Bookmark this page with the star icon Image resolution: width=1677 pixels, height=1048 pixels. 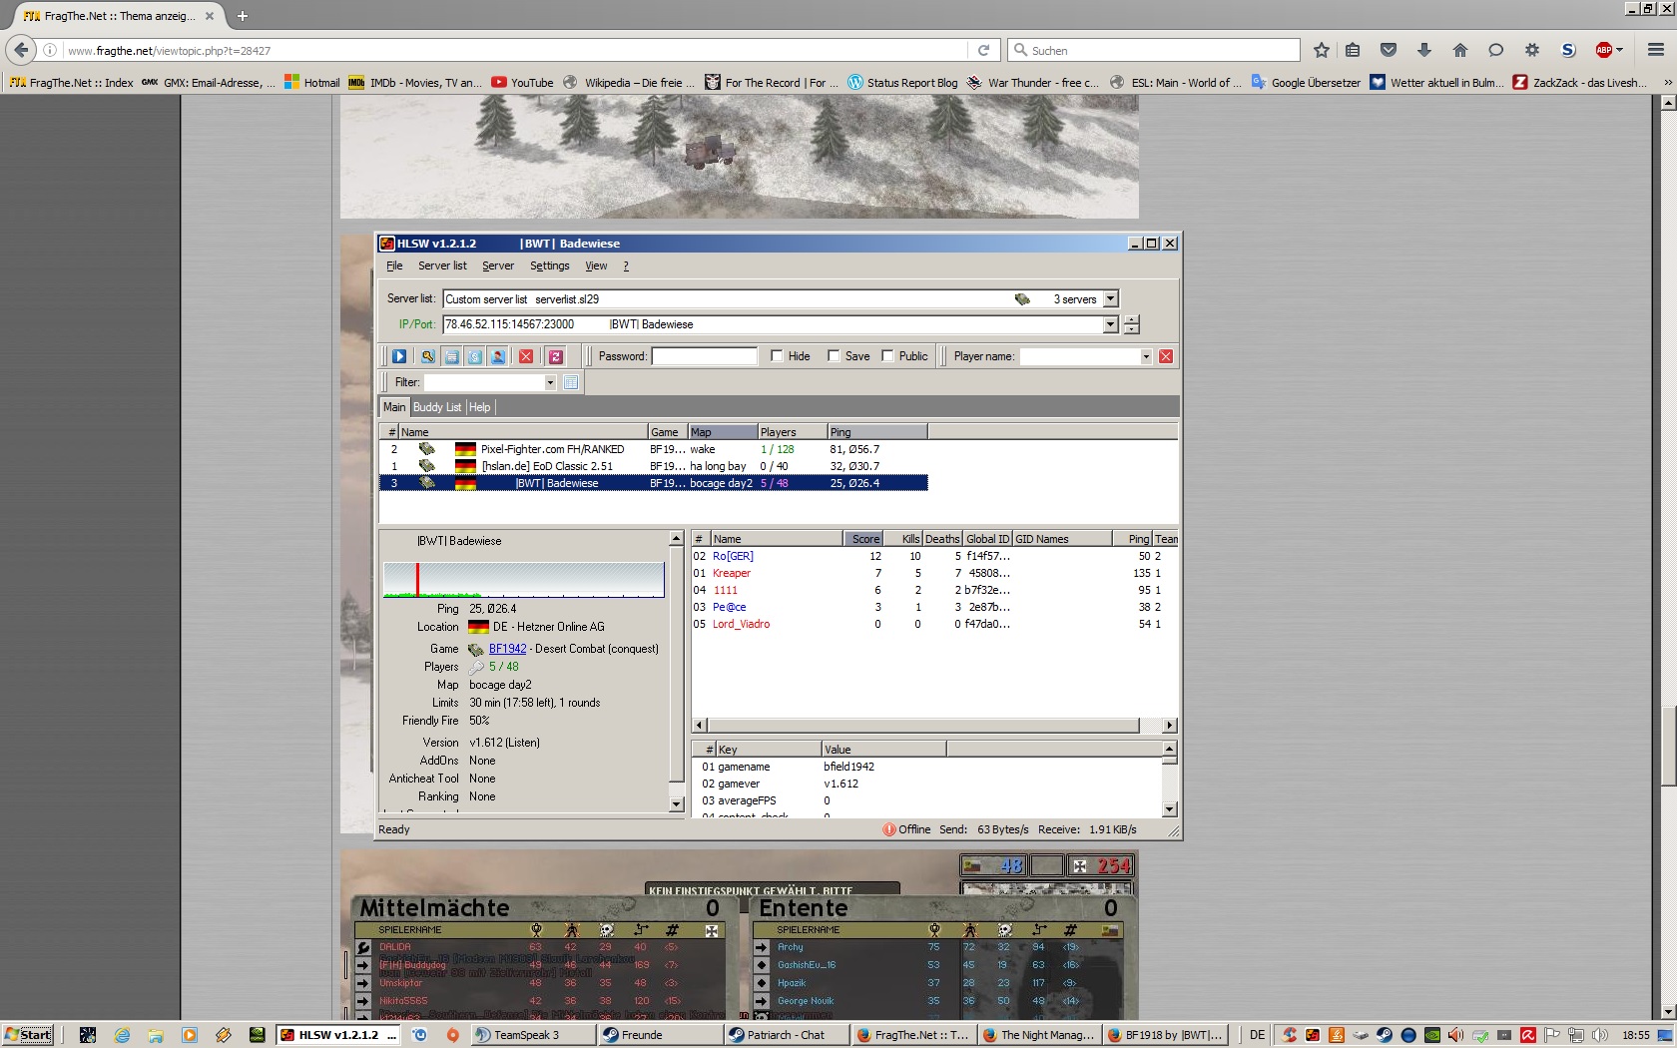click(1322, 50)
